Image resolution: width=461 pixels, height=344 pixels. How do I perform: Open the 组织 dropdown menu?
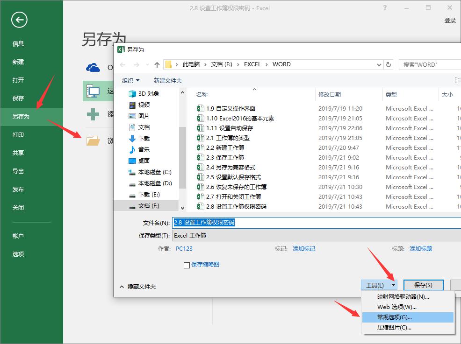coord(130,80)
